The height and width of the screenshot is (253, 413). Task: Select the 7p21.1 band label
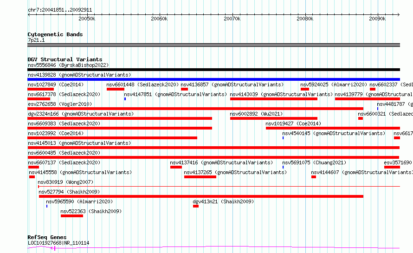[x=36, y=40]
